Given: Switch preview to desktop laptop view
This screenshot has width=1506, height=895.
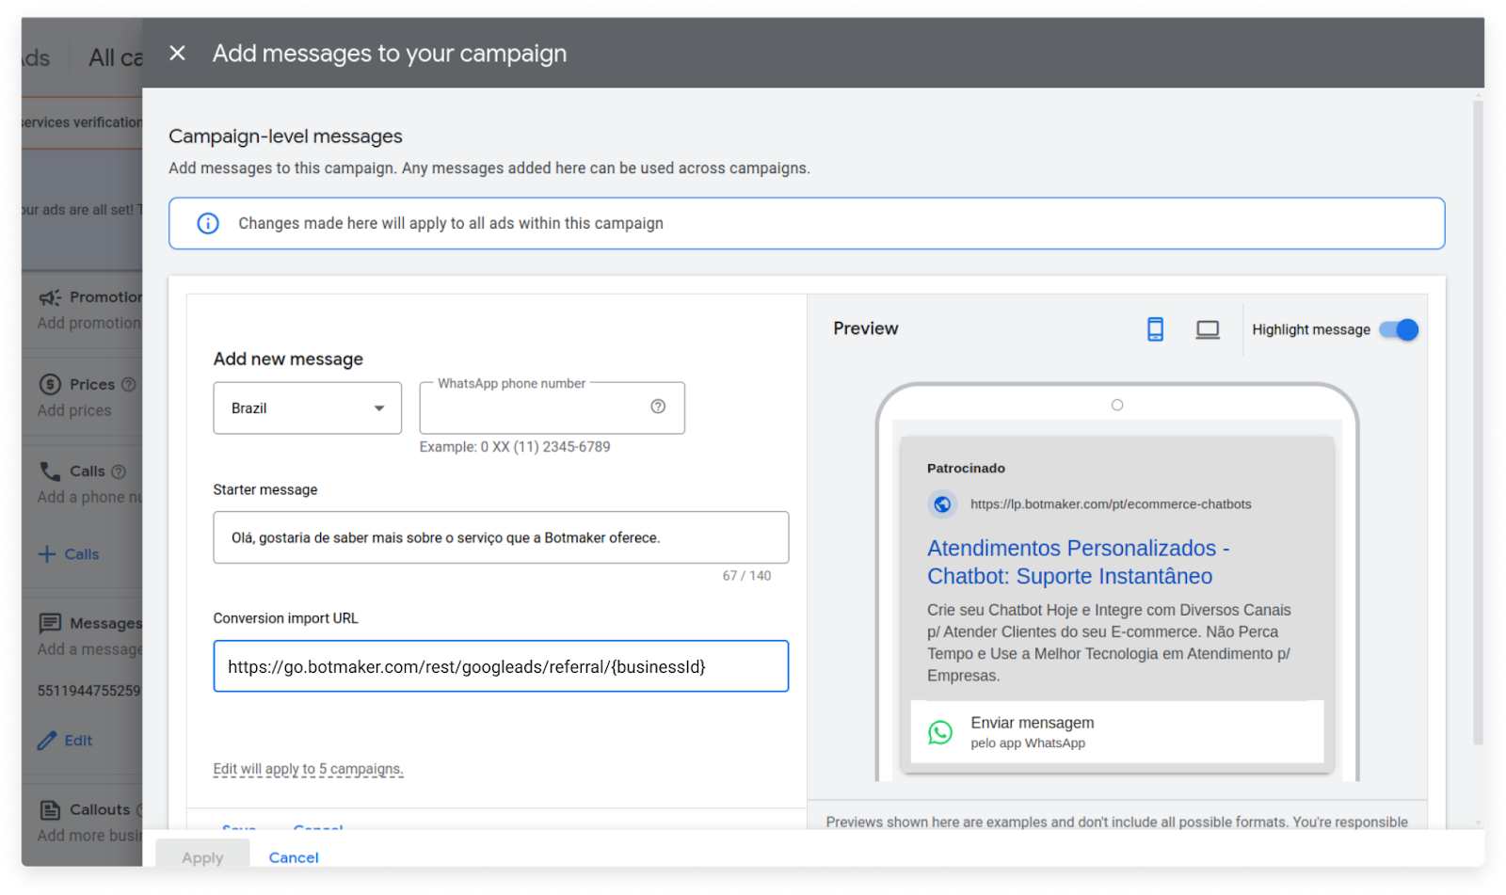Looking at the screenshot, I should [1208, 329].
